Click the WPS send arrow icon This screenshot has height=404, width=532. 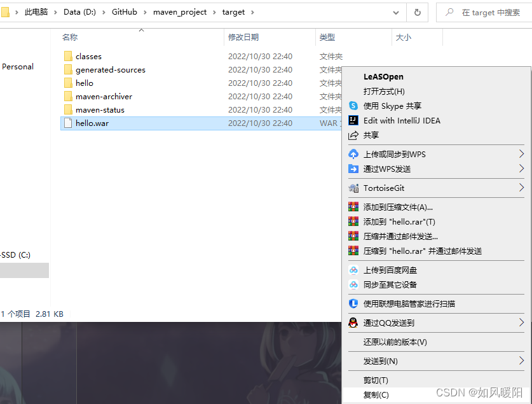pyautogui.click(x=353, y=169)
